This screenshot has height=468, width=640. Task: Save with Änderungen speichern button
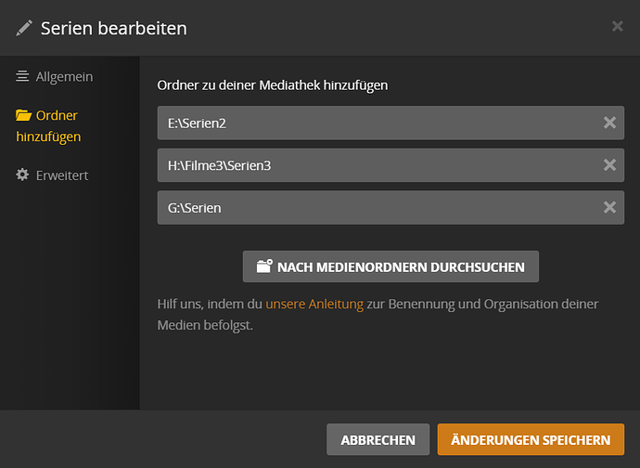pyautogui.click(x=531, y=439)
